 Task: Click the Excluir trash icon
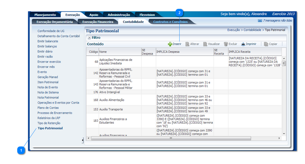[226, 44]
